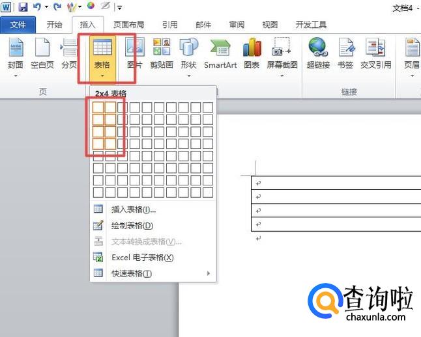Viewport: 421px width, 337px height.
Task: Insert a blank page with 空白页
Action: tap(42, 53)
